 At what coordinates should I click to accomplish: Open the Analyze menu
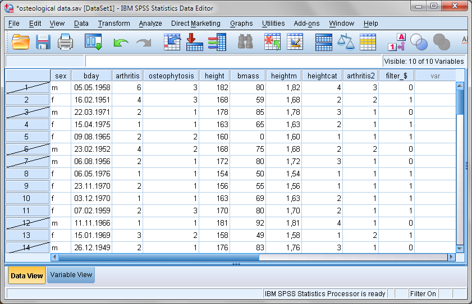coord(150,24)
